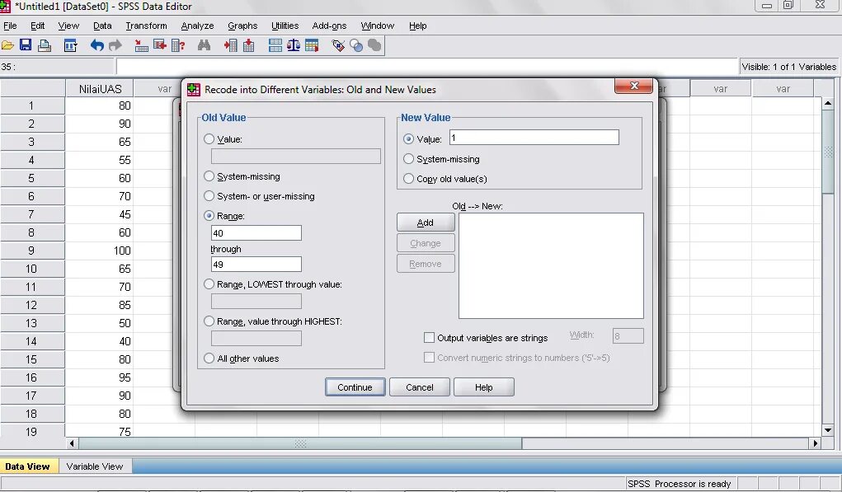Click the Range start field containing 40
Screen dimensions: 842x492
coord(256,233)
